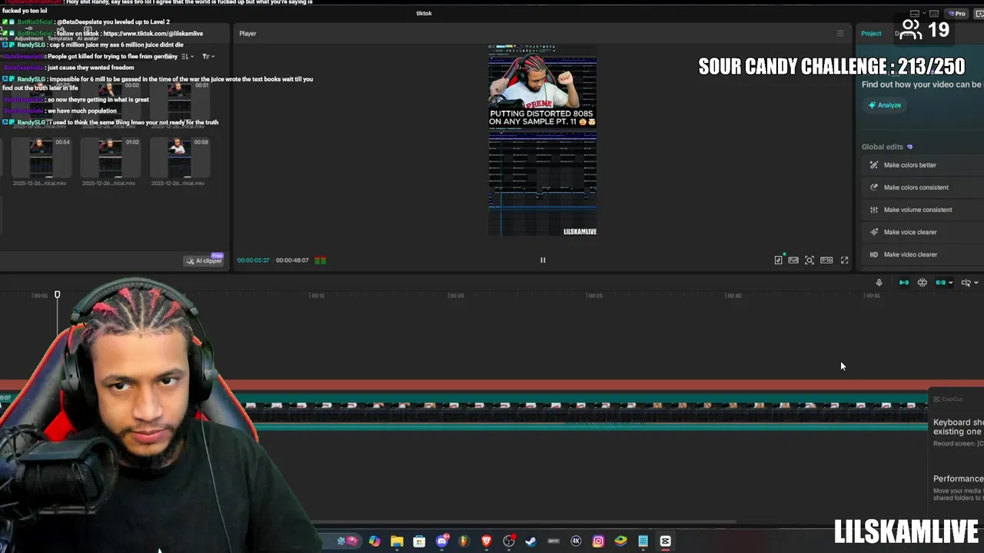This screenshot has width=984, height=553.
Task: Apply Make voice clearer edit
Action: click(922, 232)
